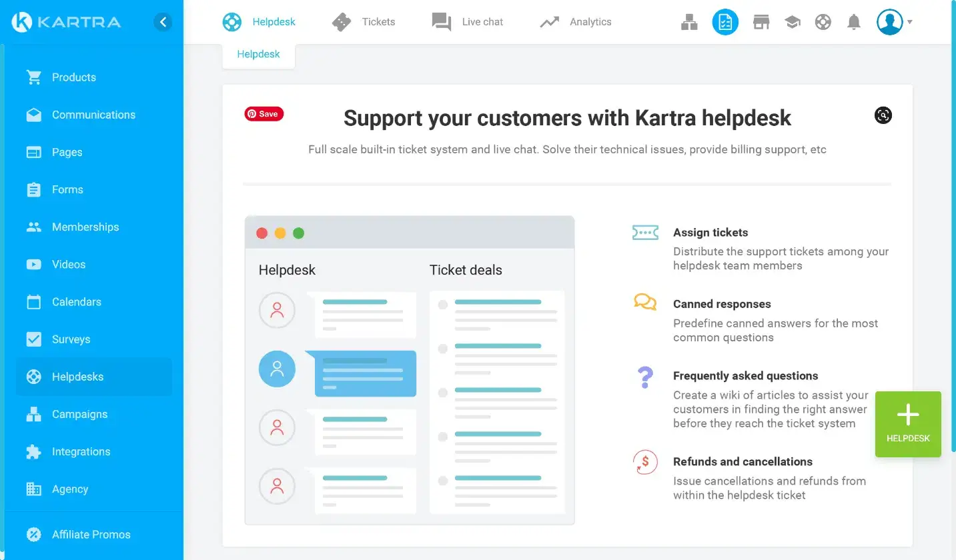Click the "Refunds and cancellations" heading
Image resolution: width=956 pixels, height=560 pixels.
743,462
